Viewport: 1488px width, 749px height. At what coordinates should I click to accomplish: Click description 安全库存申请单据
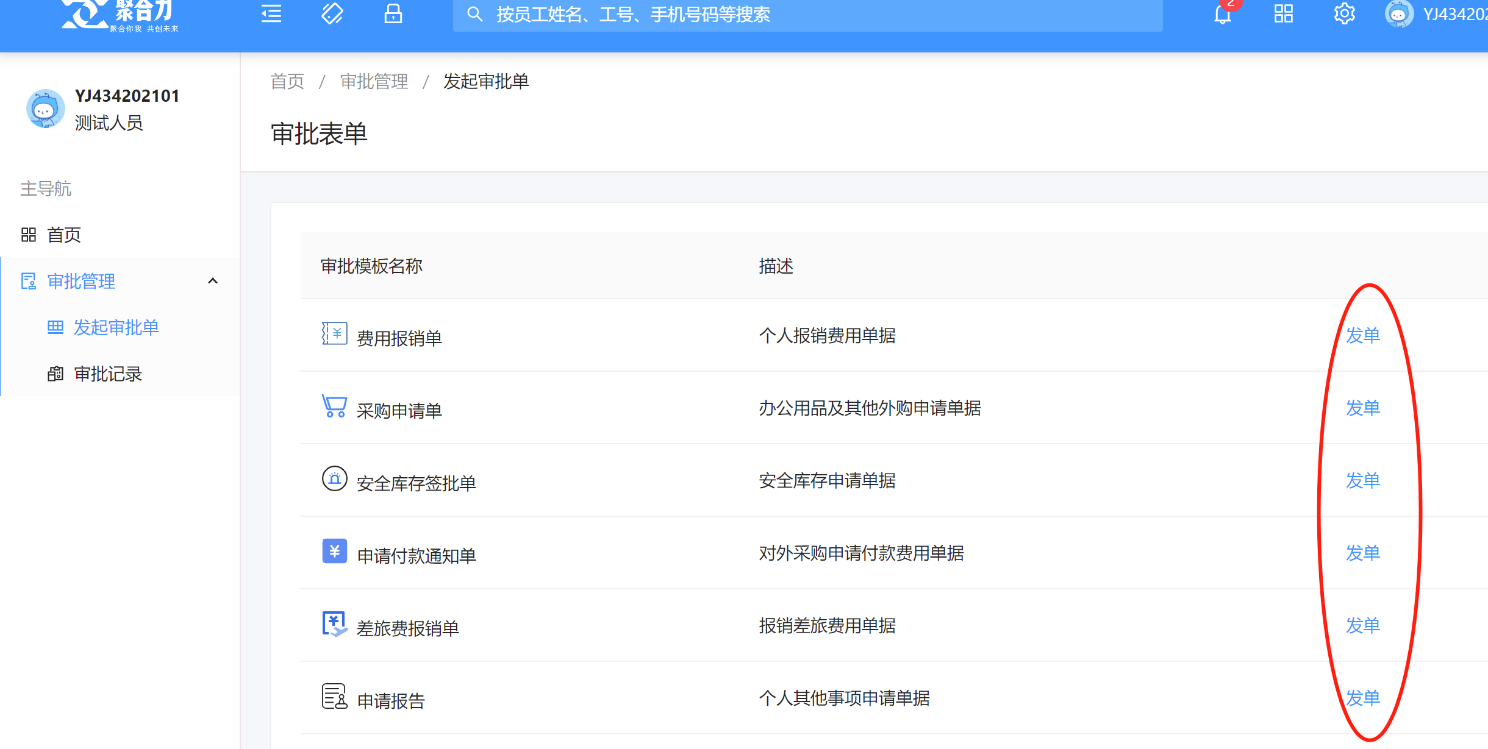pyautogui.click(x=827, y=480)
